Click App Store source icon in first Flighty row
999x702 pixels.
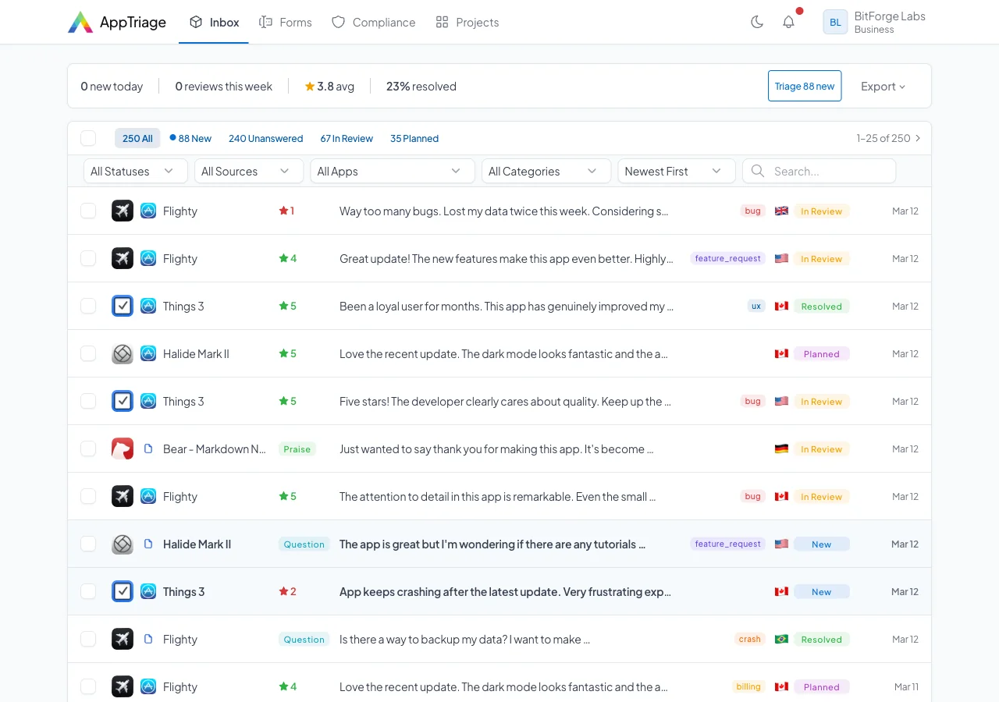pyautogui.click(x=148, y=211)
